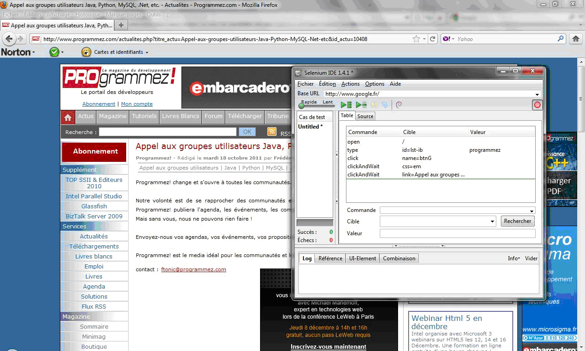This screenshot has height=351, width=585.
Task: Open Actions menu in Selenium IDE
Action: tap(351, 84)
